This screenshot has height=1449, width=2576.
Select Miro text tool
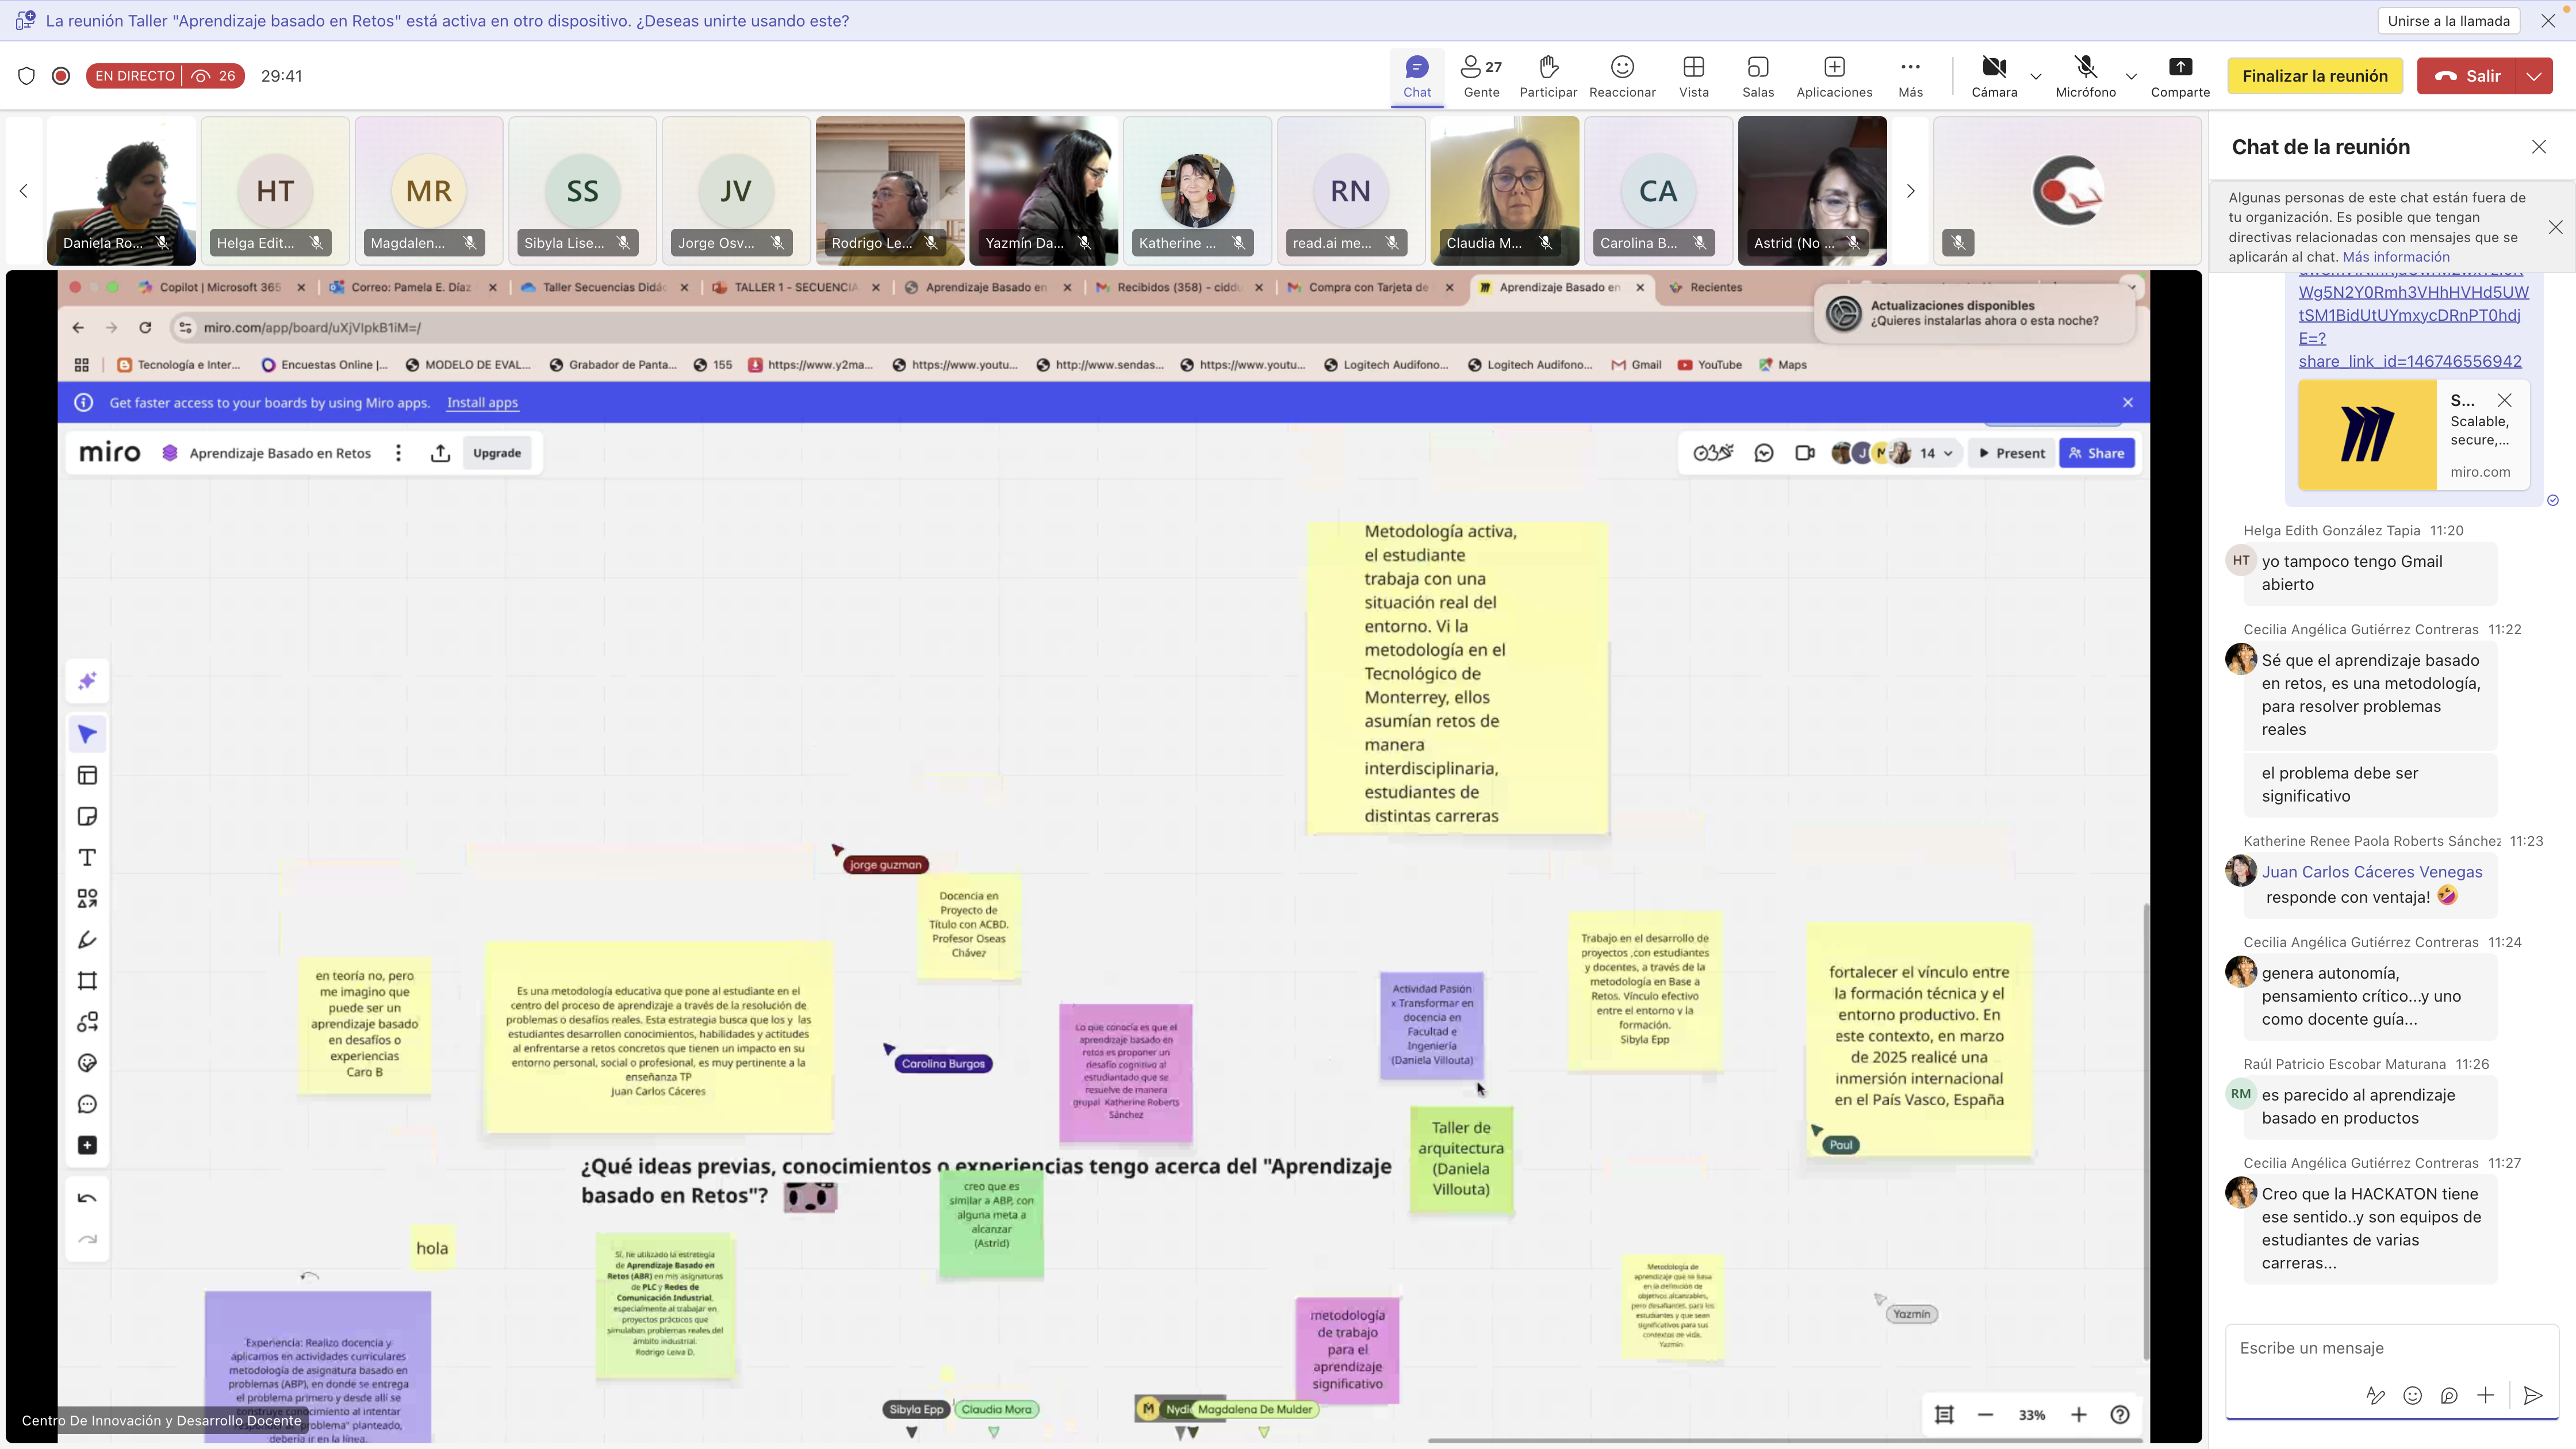click(87, 858)
